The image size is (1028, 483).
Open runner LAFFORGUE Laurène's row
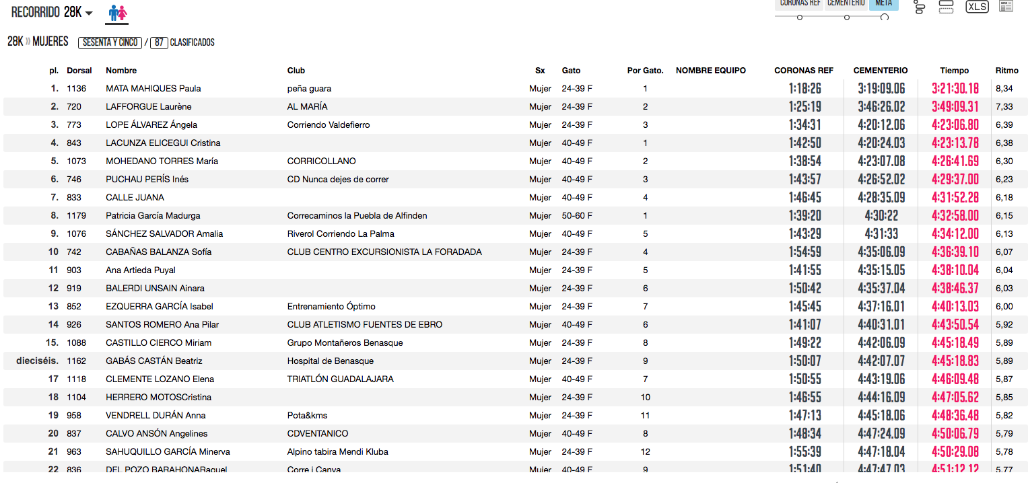click(148, 107)
